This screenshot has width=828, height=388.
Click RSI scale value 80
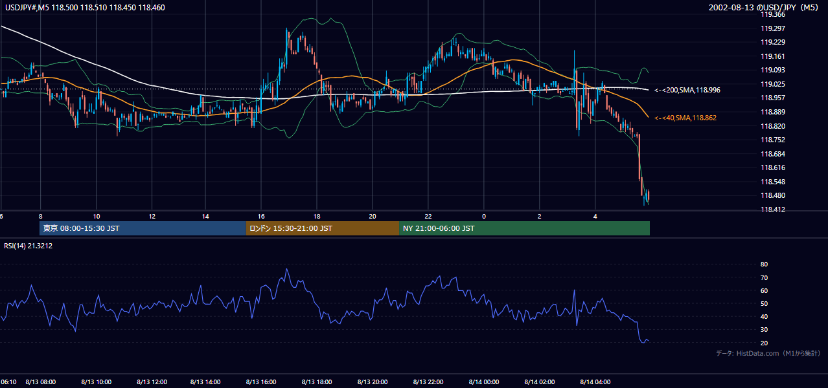point(764,264)
